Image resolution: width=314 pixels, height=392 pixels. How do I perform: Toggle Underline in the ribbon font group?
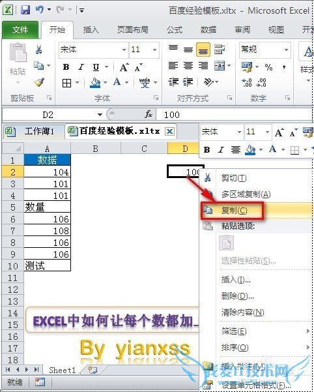pos(96,67)
